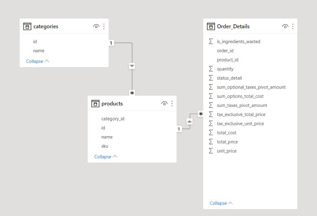Click the sigma icon beside quantity

(x=211, y=69)
